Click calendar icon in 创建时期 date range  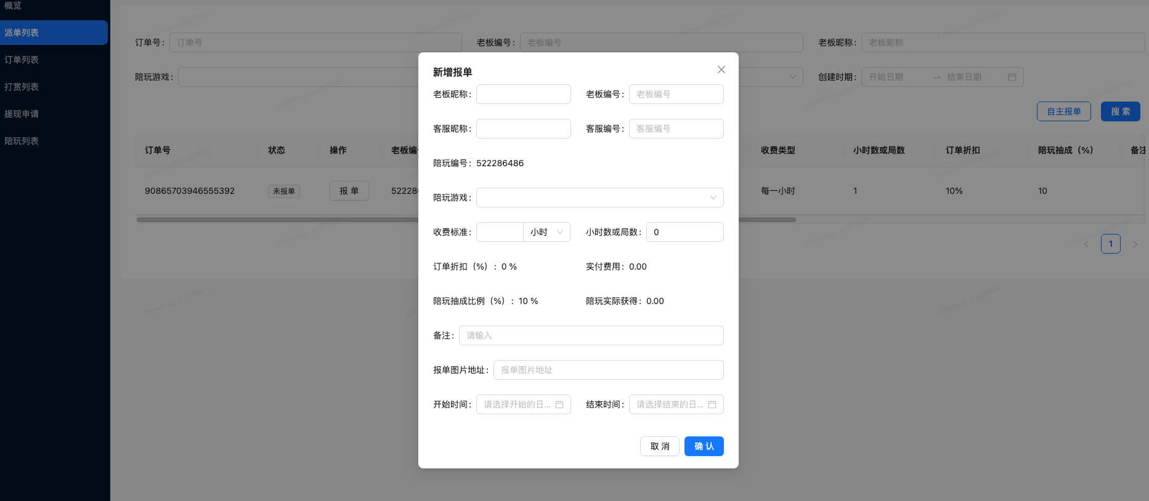(x=1012, y=77)
